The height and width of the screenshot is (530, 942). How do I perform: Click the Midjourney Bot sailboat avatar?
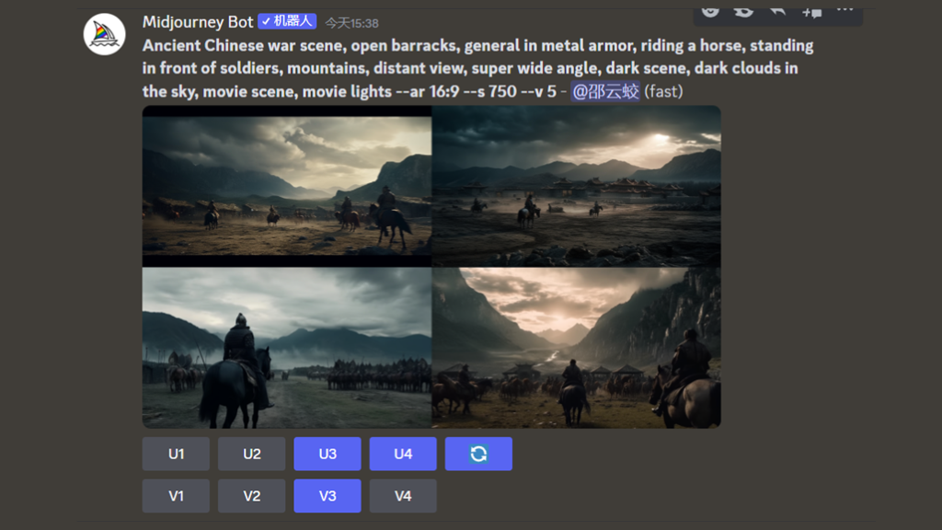pos(105,34)
